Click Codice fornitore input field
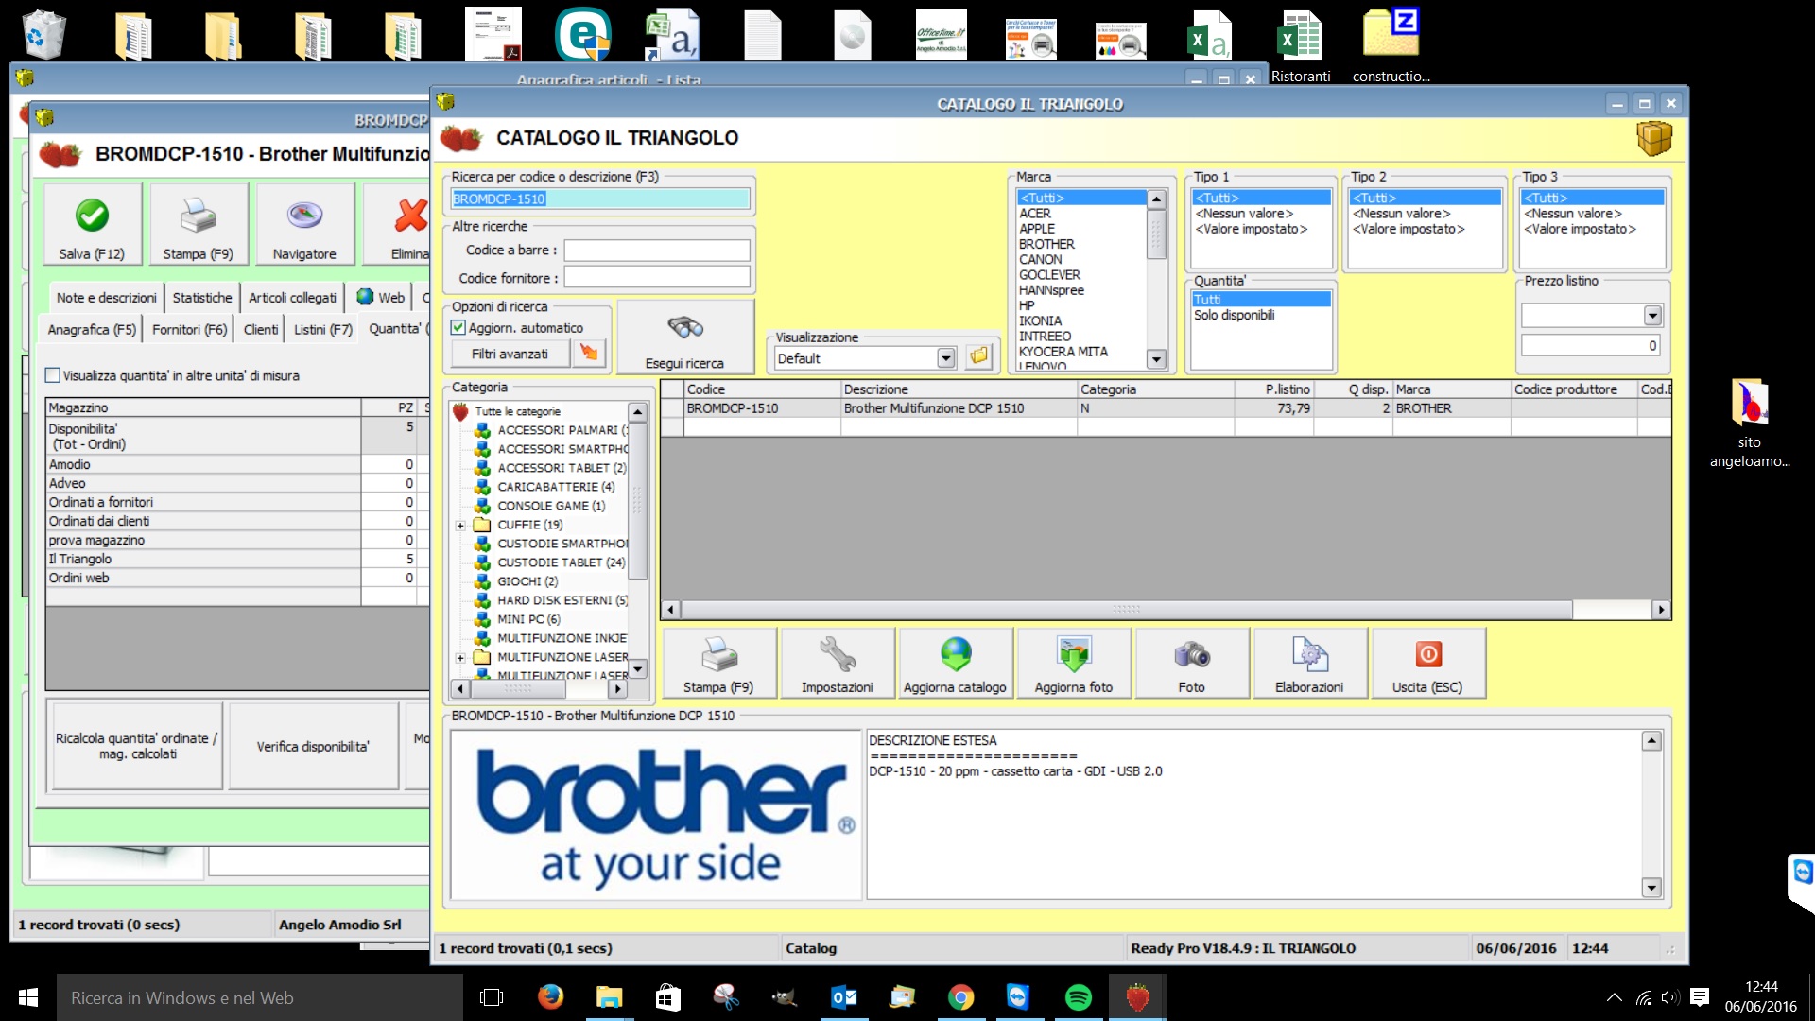 pos(657,277)
